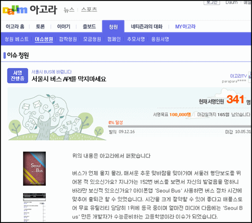Click the Seoul Bus app thumbnail
The width and height of the screenshot is (252, 223).
34,169
